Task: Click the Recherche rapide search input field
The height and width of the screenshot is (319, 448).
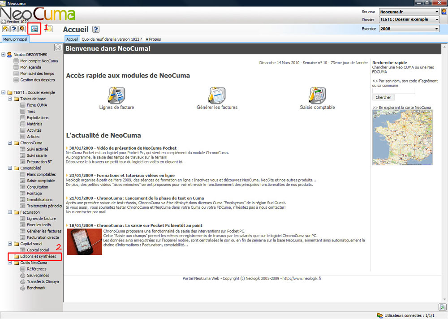Action: [x=393, y=91]
